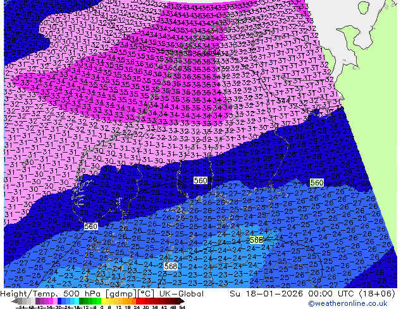Click the bright magenta legend color swatch

click(51, 301)
